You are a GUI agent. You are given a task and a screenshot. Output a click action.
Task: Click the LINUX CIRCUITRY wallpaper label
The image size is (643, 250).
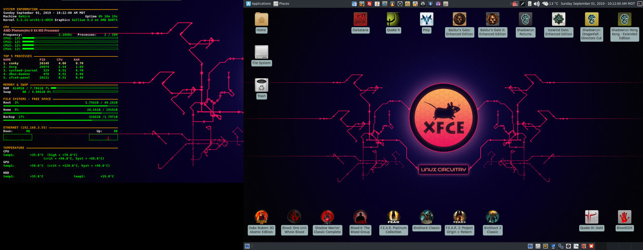[444, 170]
